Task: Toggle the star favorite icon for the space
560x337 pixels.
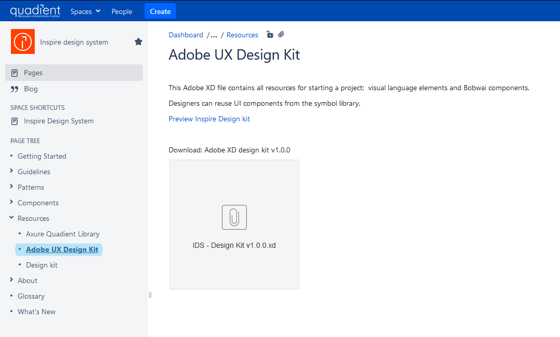Action: (x=138, y=42)
